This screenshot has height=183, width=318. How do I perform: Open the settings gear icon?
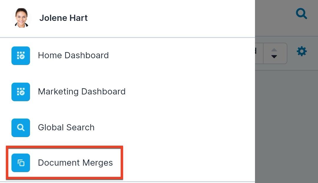(x=302, y=51)
